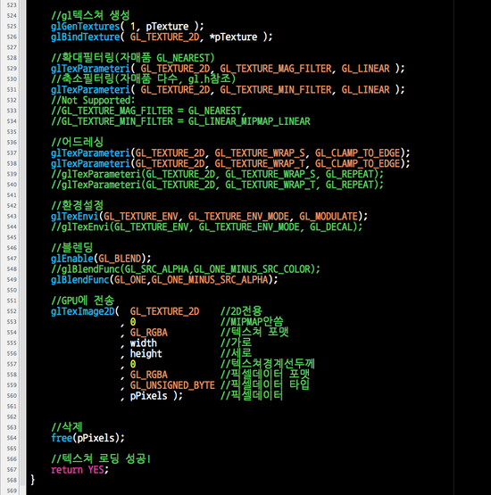
Task: Click GL_TEXTURE_WRAP_S on line 537
Action: pyautogui.click(x=260, y=153)
